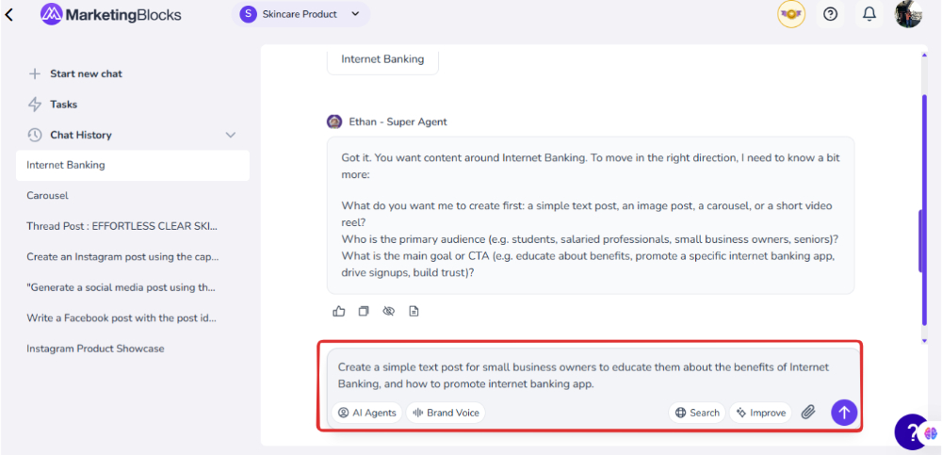This screenshot has height=455, width=942.
Task: Click the paperclip attachment icon
Action: 807,413
